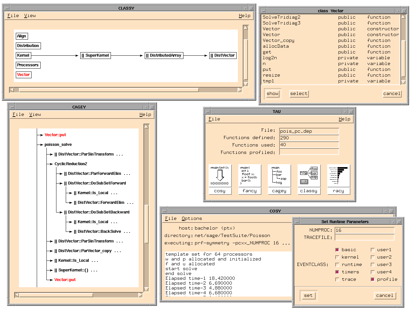Cancel the Set Runtime Parameters dialog

point(385,296)
